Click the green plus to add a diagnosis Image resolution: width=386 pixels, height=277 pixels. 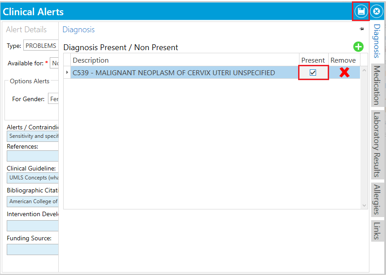pyautogui.click(x=358, y=47)
